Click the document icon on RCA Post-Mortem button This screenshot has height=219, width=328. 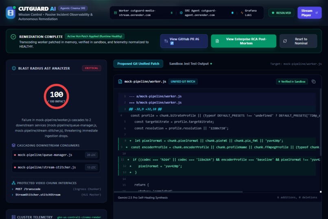[217, 41]
